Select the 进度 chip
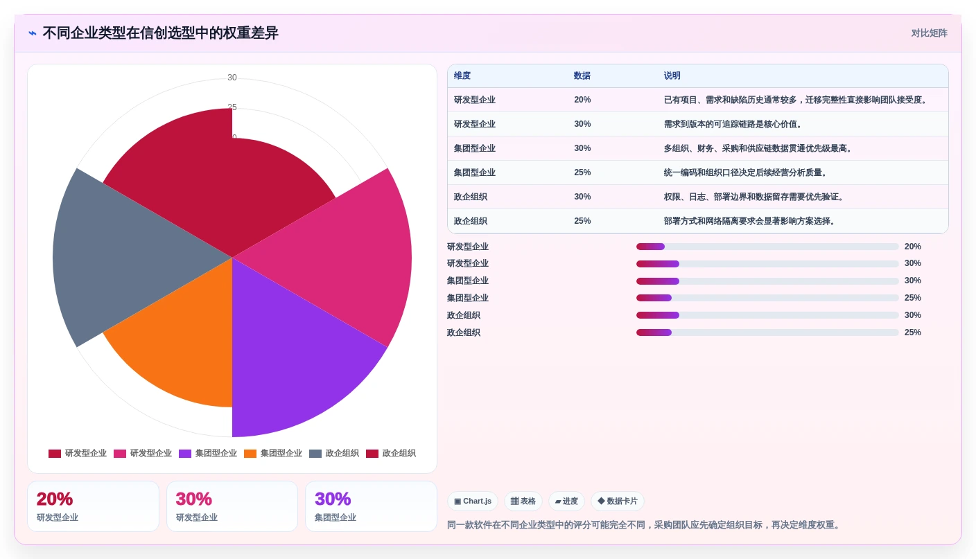 [x=566, y=502]
